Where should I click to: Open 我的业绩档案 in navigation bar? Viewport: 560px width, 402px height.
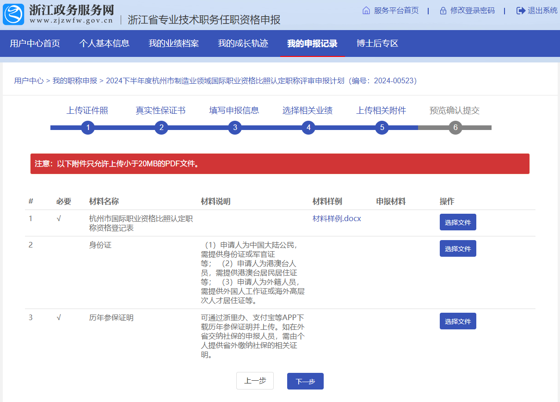[x=173, y=43]
